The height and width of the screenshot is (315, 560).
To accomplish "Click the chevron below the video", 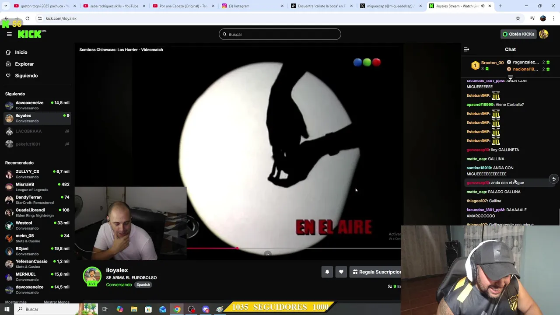I will 268,254.
